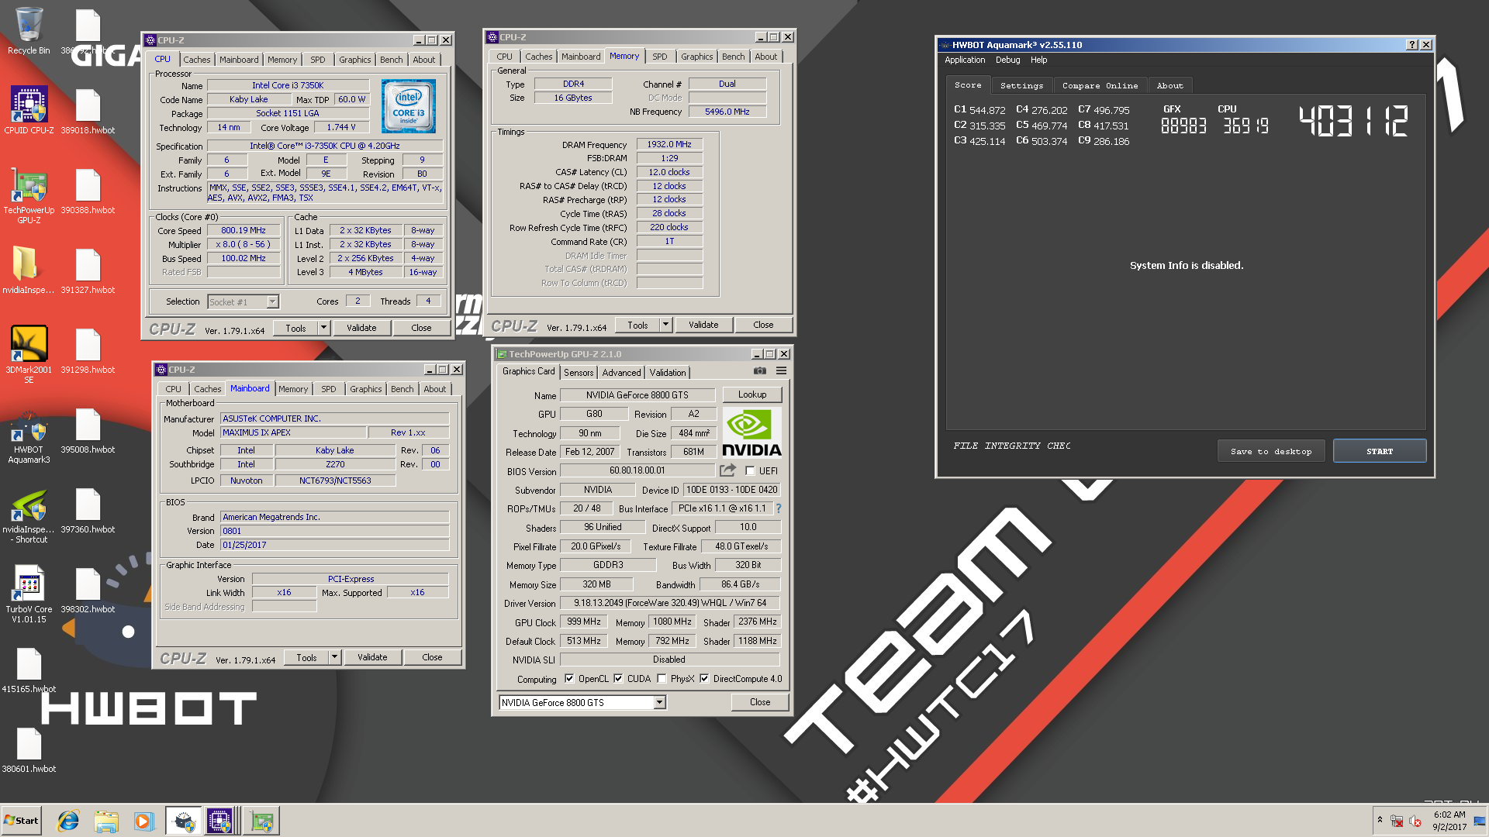Select the 398302.hwbot file icon

(88, 591)
